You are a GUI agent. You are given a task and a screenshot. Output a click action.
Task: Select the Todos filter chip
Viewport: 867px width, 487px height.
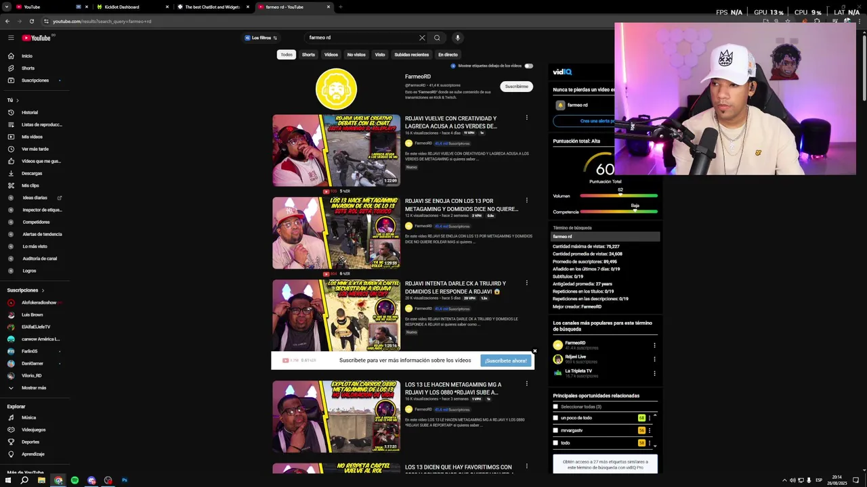287,55
